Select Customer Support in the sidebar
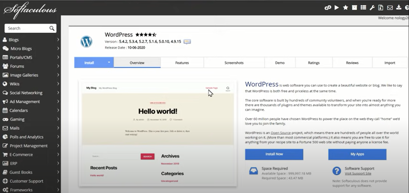 pos(26,181)
